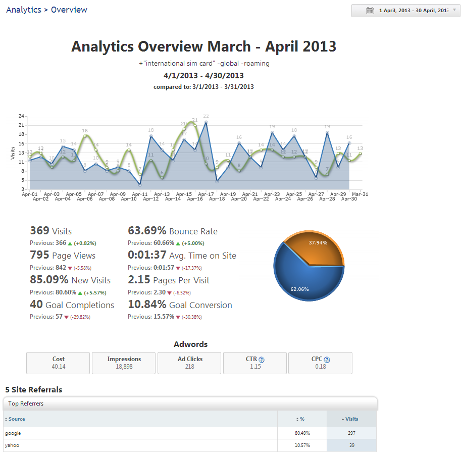Screen dimensions: 461x452
Task: Click the orange 37.94% pie slice
Action: point(316,250)
